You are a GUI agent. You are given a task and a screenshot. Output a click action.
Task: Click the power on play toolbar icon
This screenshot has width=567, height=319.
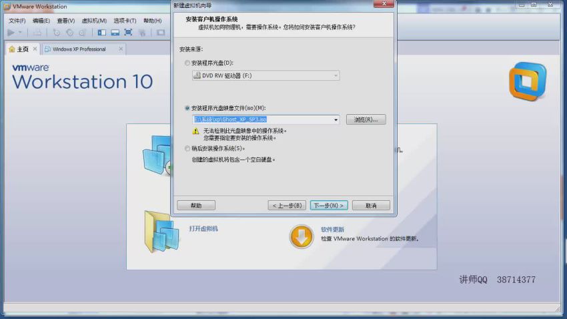[11, 33]
